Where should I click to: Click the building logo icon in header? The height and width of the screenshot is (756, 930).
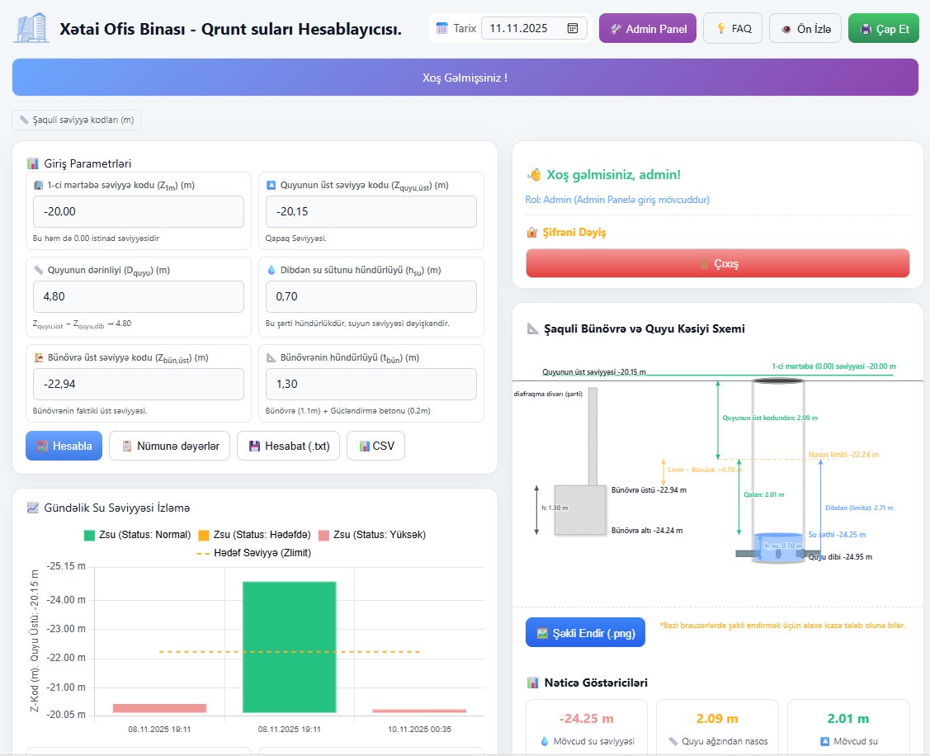pyautogui.click(x=31, y=28)
